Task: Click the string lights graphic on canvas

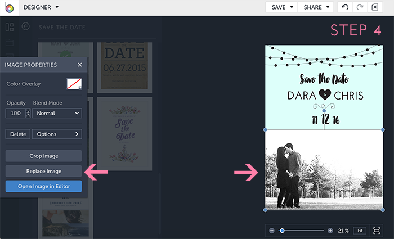Action: 324,57
